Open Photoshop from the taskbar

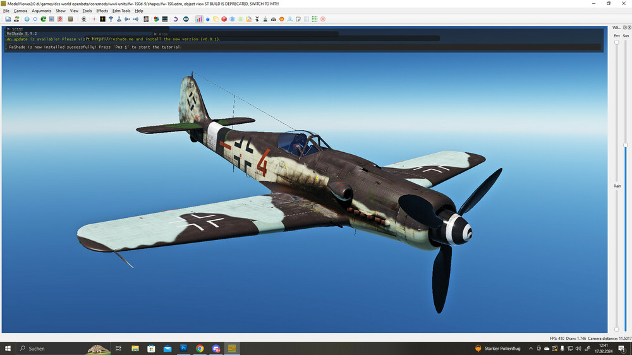tap(183, 349)
